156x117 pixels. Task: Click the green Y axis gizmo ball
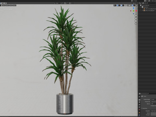(134, 11)
